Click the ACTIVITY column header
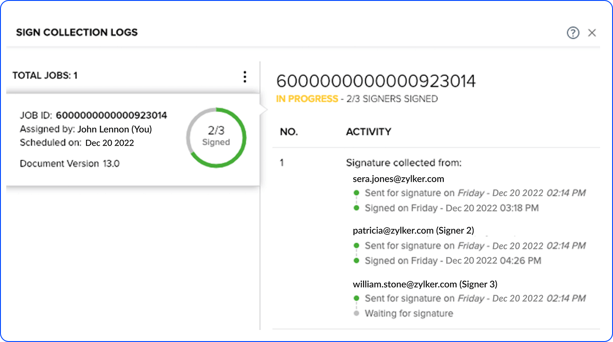This screenshot has width=613, height=342. pyautogui.click(x=368, y=132)
